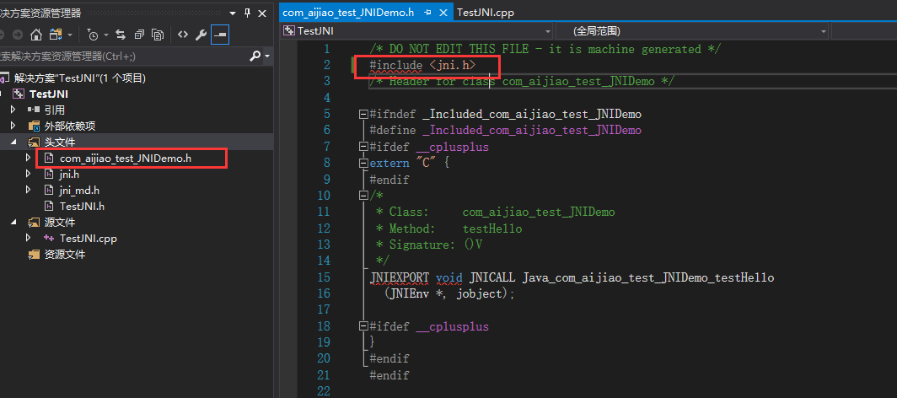This screenshot has width=897, height=398.
Task: Click the Home icon in Solution Explorer
Action: click(x=35, y=35)
